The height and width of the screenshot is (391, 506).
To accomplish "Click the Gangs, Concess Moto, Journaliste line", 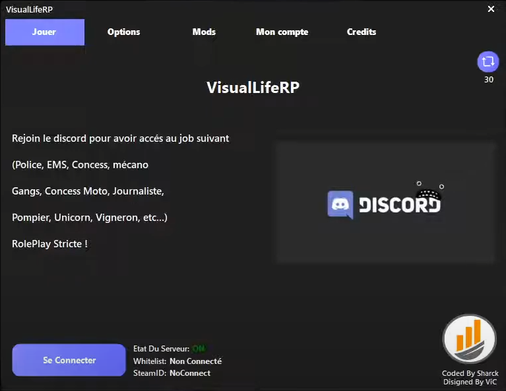I will click(88, 191).
